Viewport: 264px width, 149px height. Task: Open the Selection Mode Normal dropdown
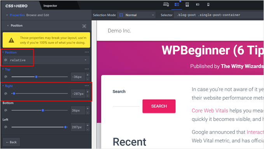pyautogui.click(x=136, y=15)
